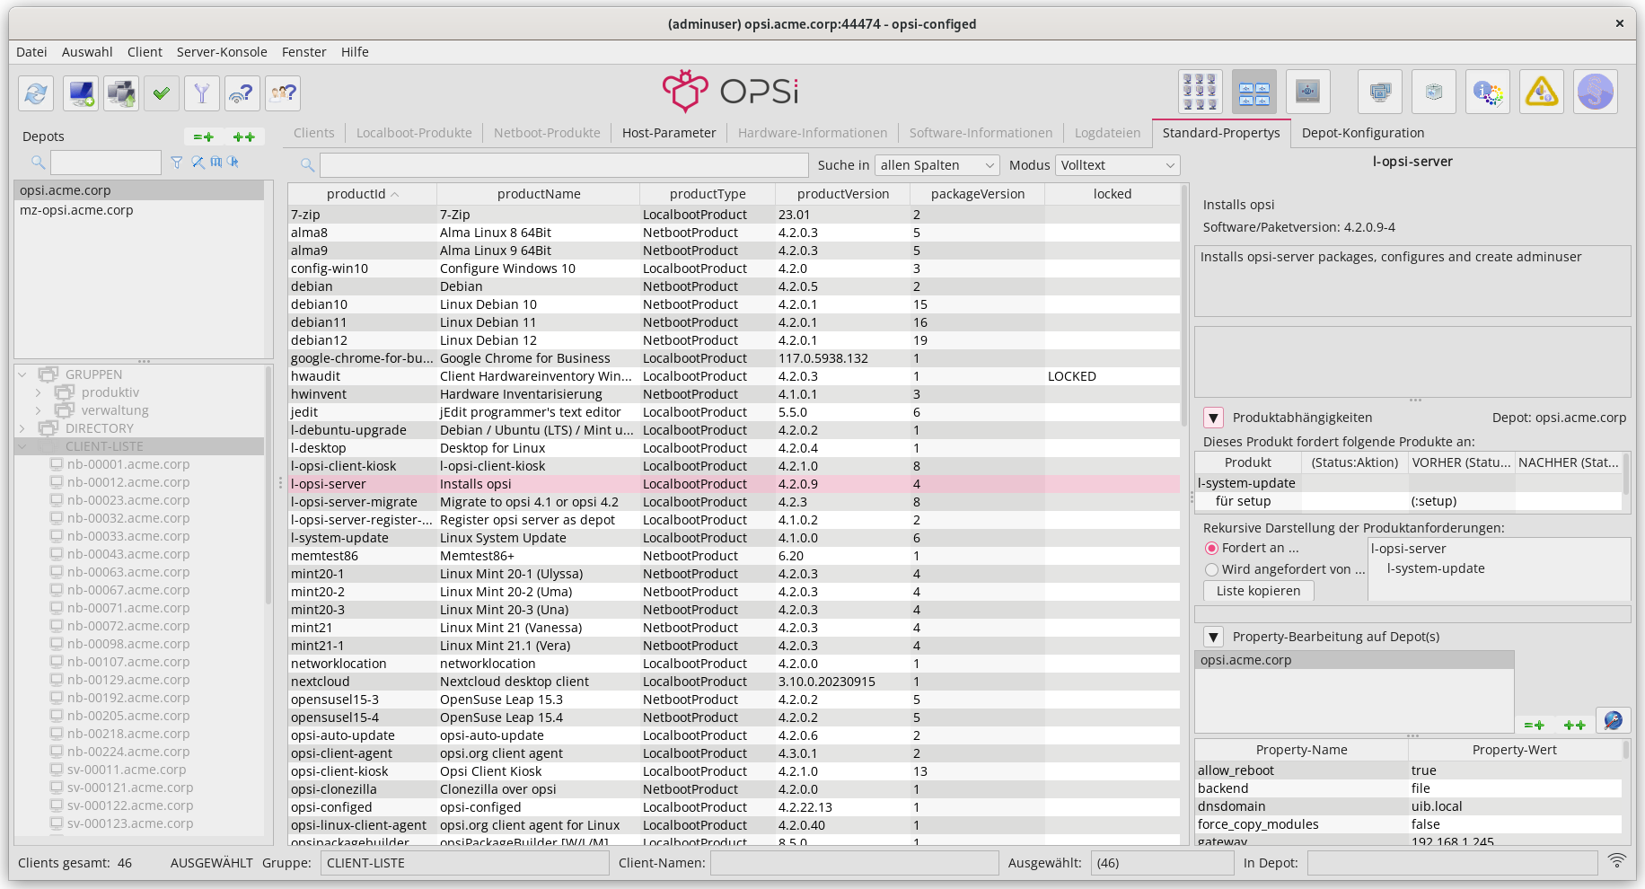Open the 'allen Spalten' search column dropdown
Viewport: 1645px width, 889px height.
click(x=937, y=165)
